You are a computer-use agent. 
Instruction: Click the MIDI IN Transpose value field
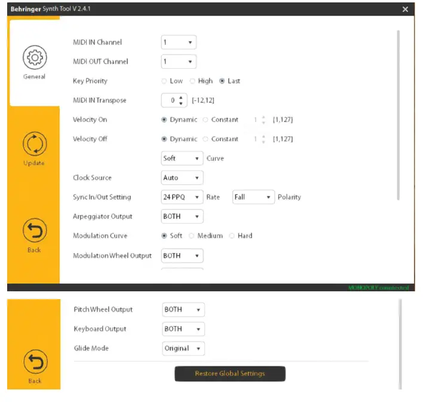tap(174, 100)
